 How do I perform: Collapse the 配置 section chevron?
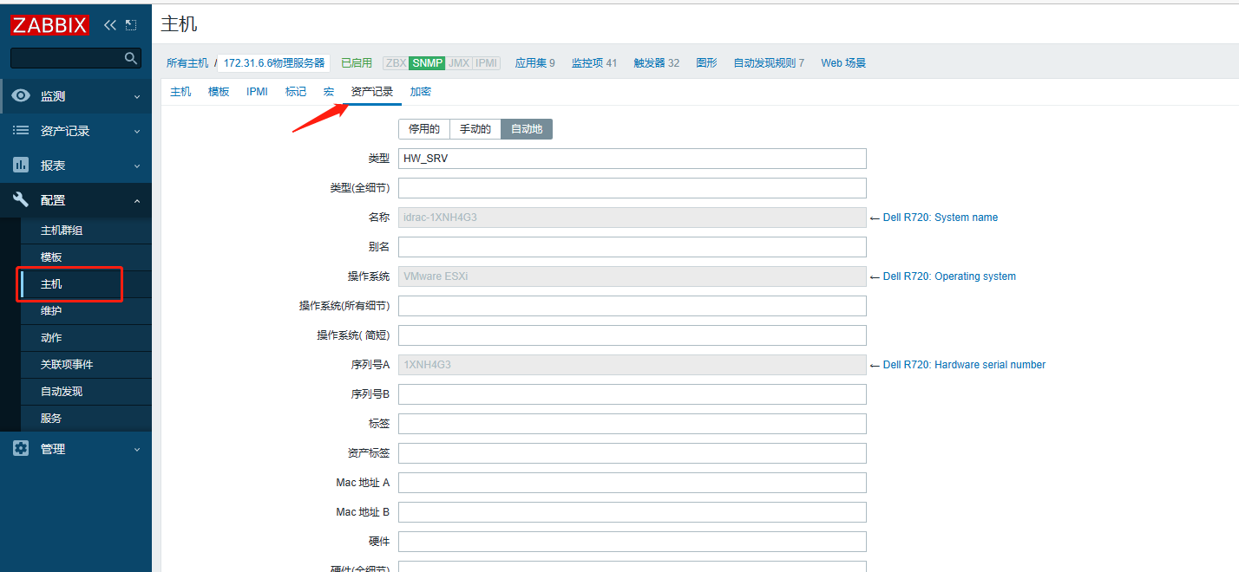[136, 200]
